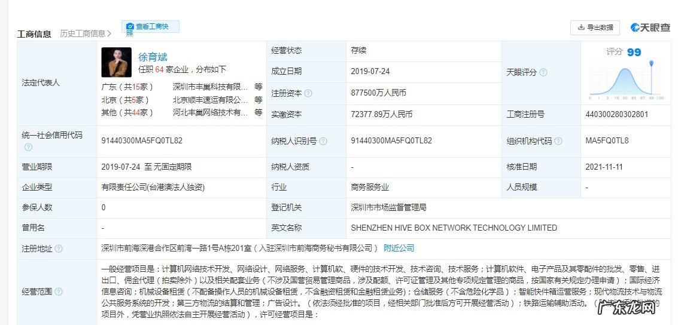This screenshot has height=325, width=678.
Task: Click help icon next to 注册地址
Action: click(x=59, y=249)
